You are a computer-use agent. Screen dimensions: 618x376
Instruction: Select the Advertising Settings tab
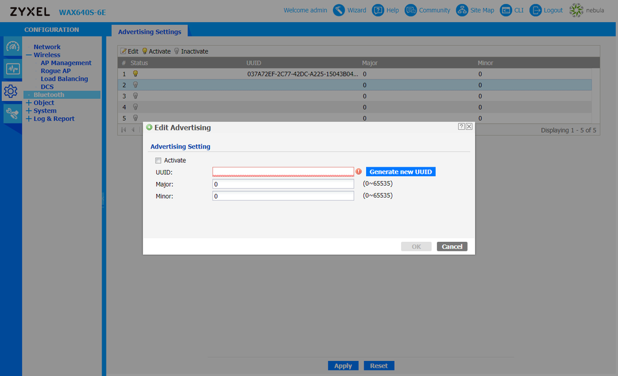coord(150,31)
